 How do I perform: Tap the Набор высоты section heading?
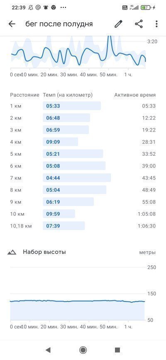[x=44, y=252]
